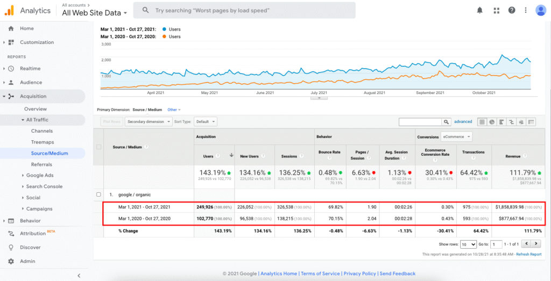551x281 pixels.
Task: Click the advanced filter link
Action: click(463, 122)
